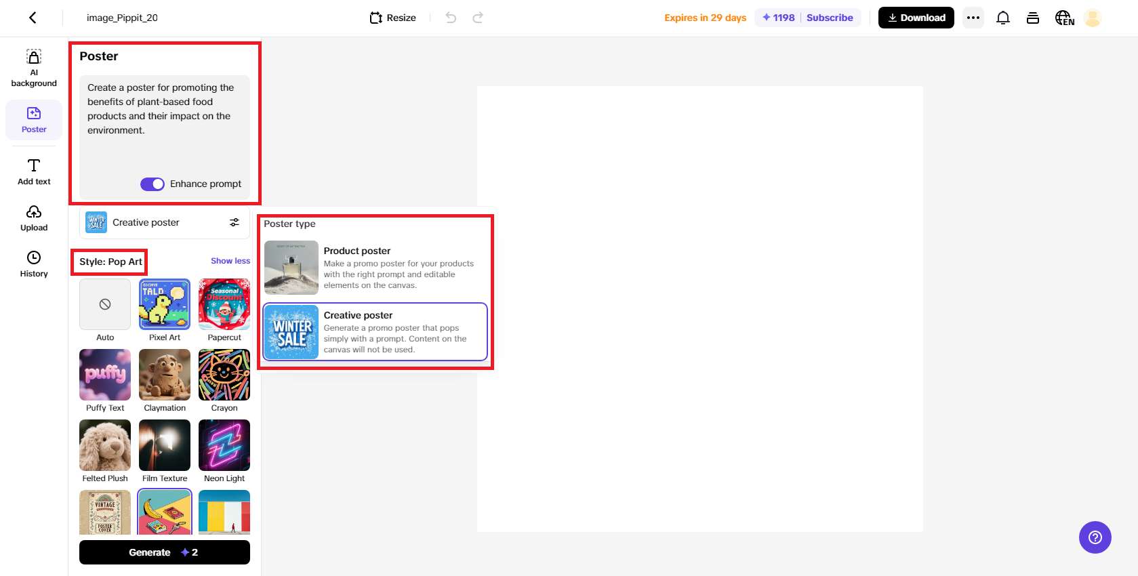Click the Expires in 29 days notice
Viewport: 1138px width, 576px height.
point(706,18)
